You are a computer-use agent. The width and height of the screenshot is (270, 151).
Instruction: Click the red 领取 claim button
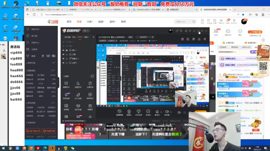79,130
